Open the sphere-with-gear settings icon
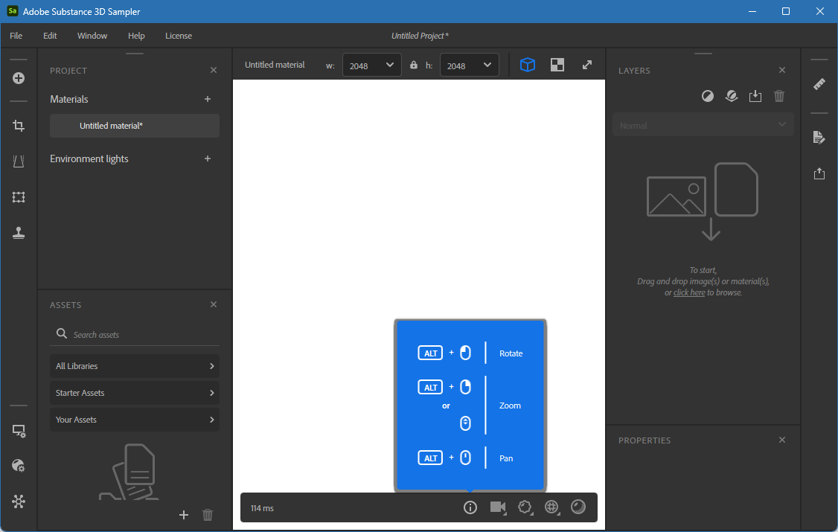The image size is (838, 532). 19,466
